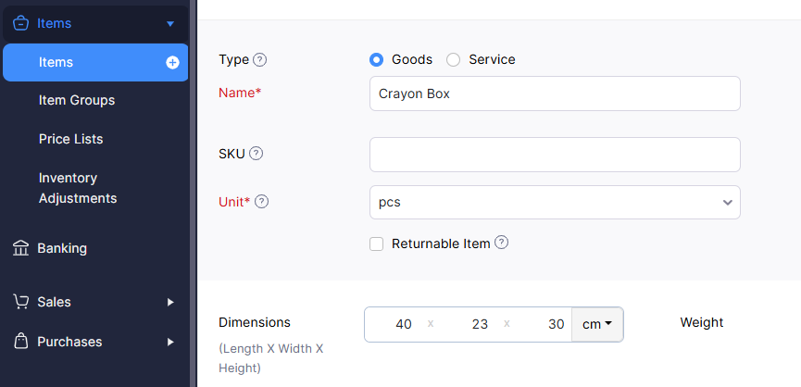Viewport: 801px width, 387px height.
Task: Select the Service radio button
Action: tap(454, 59)
